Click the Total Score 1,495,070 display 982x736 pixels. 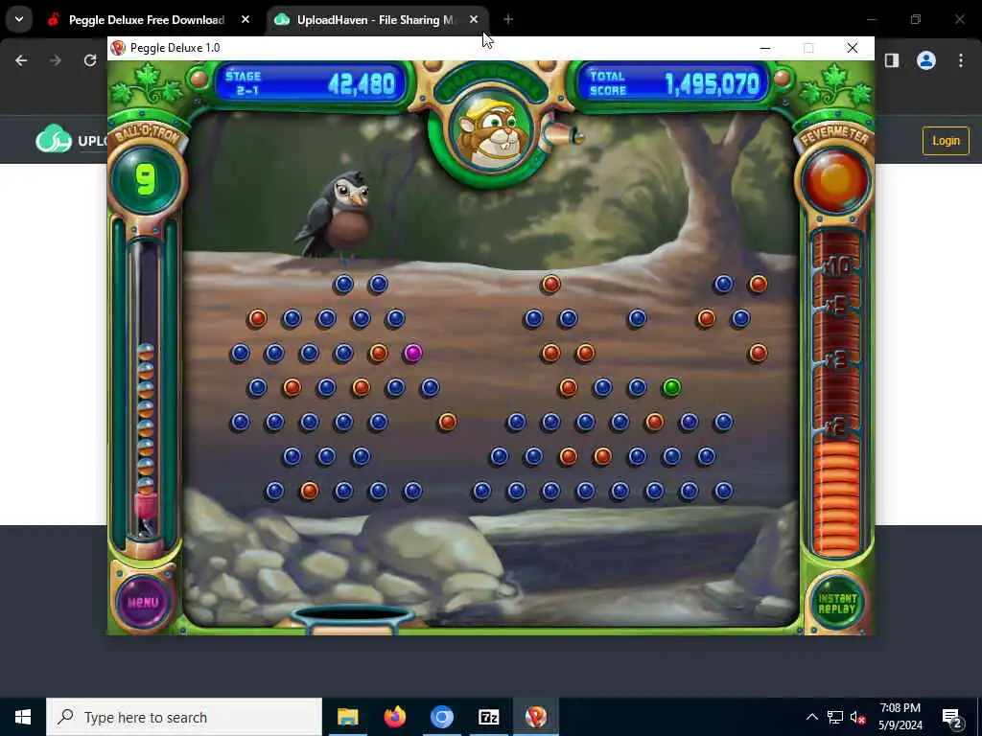coord(674,83)
